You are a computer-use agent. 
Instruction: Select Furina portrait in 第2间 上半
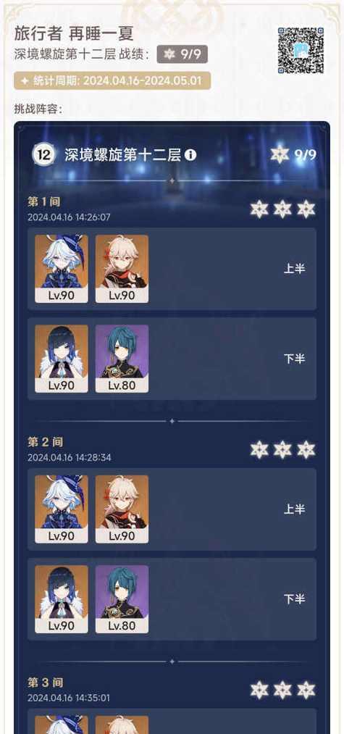coord(62,509)
